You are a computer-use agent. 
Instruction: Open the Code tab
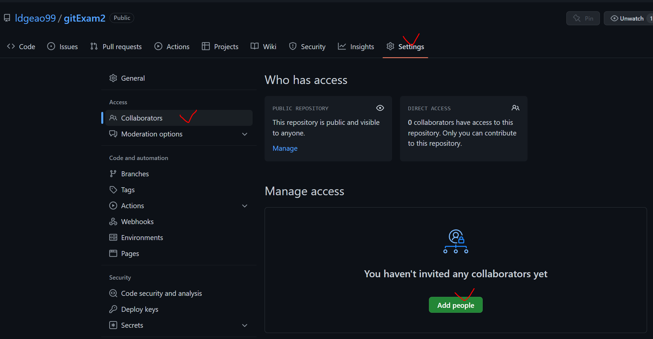21,46
